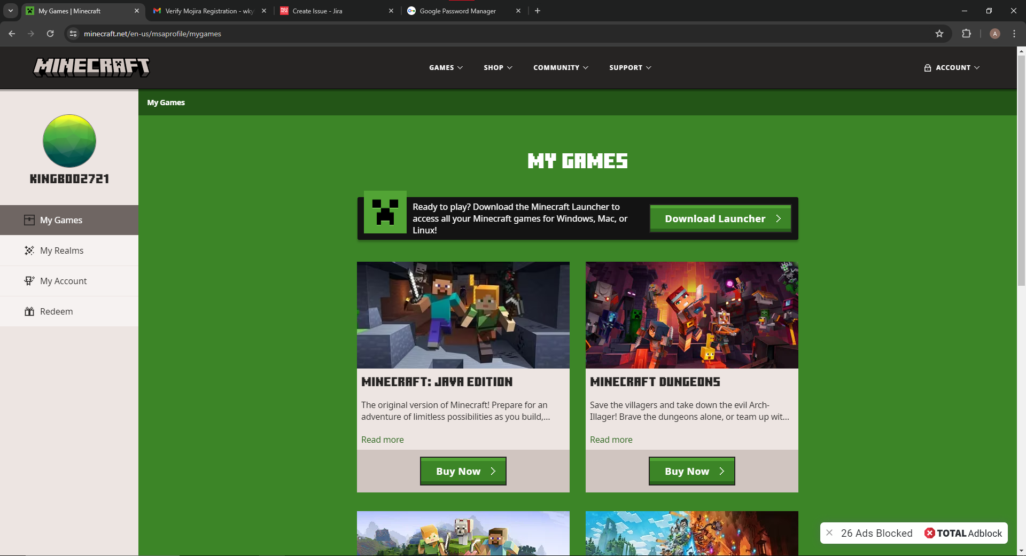The height and width of the screenshot is (556, 1026).
Task: Open the browser extensions puzzle icon
Action: point(966,34)
